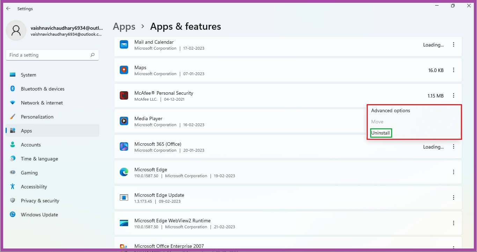This screenshot has height=252, width=477.
Task: Click the account email text vaishnavichaudhary6934
Action: tap(67, 28)
